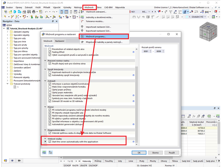Toggle Zobrazit 3D model ve 3D náhledu
This screenshot has height=167, width=222.
(x=50, y=101)
